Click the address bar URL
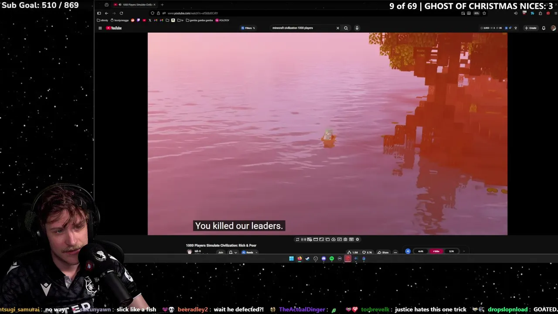The height and width of the screenshot is (314, 558). (x=193, y=13)
